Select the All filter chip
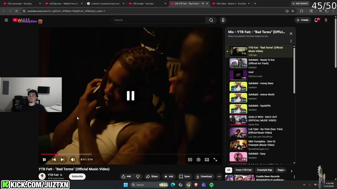This screenshot has width=337, height=189. point(229,170)
